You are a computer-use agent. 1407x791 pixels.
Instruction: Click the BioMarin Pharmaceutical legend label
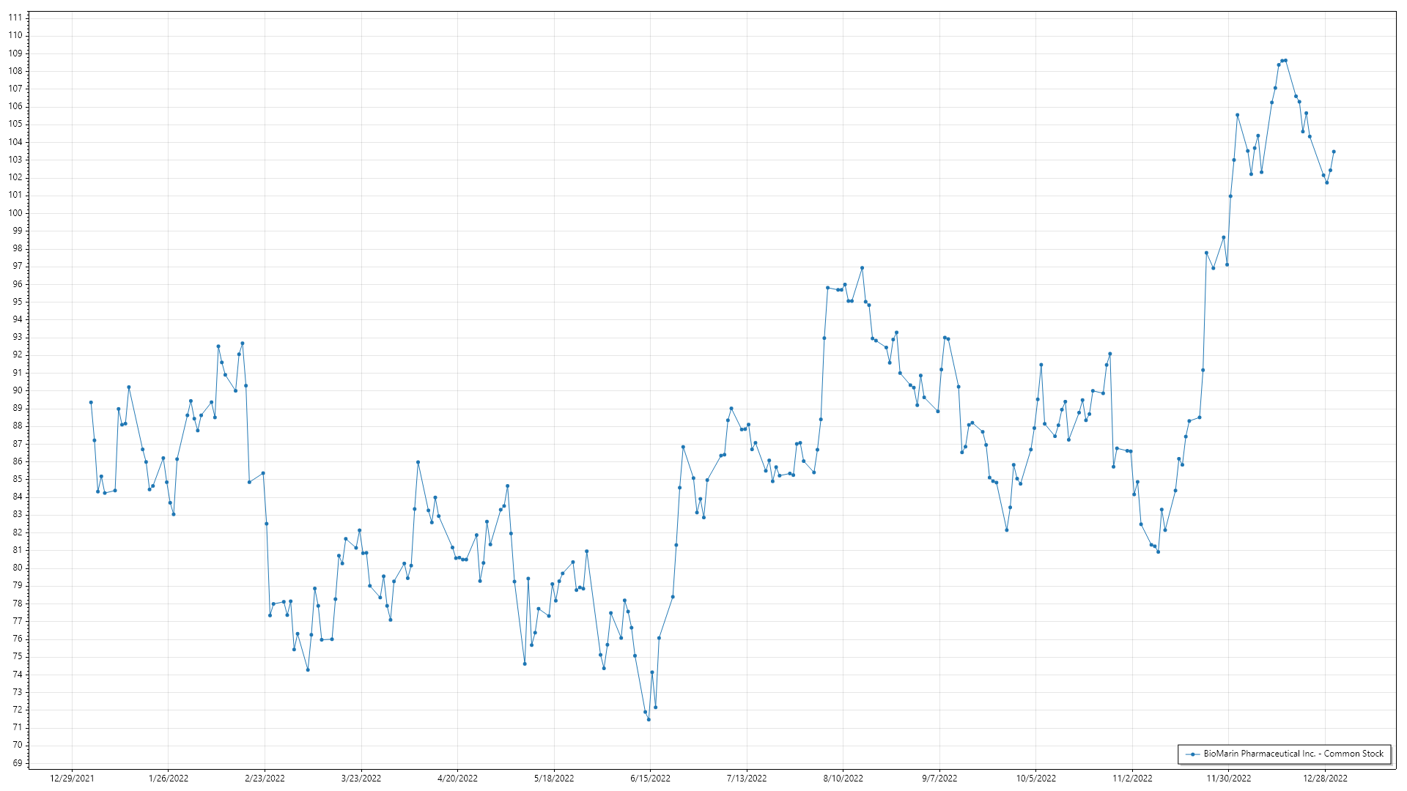pos(1293,754)
